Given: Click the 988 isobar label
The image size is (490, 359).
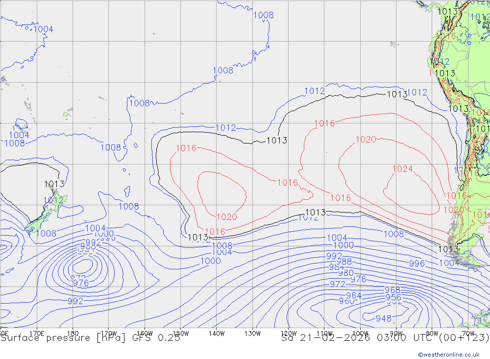Looking at the screenshot, I should point(344,262).
